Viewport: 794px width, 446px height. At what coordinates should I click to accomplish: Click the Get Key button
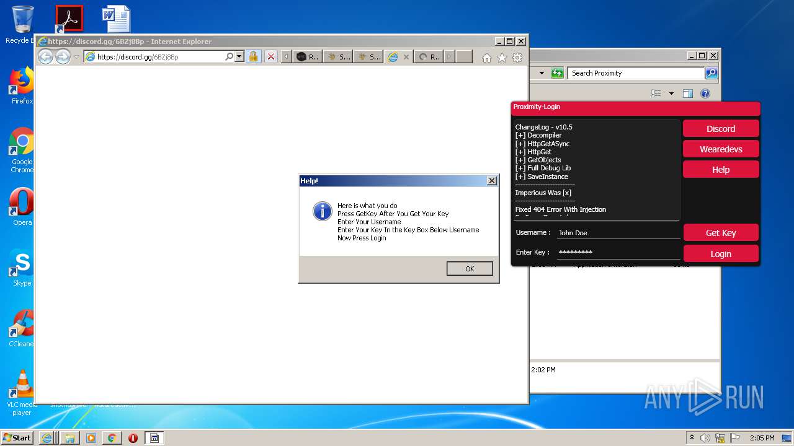pos(721,233)
